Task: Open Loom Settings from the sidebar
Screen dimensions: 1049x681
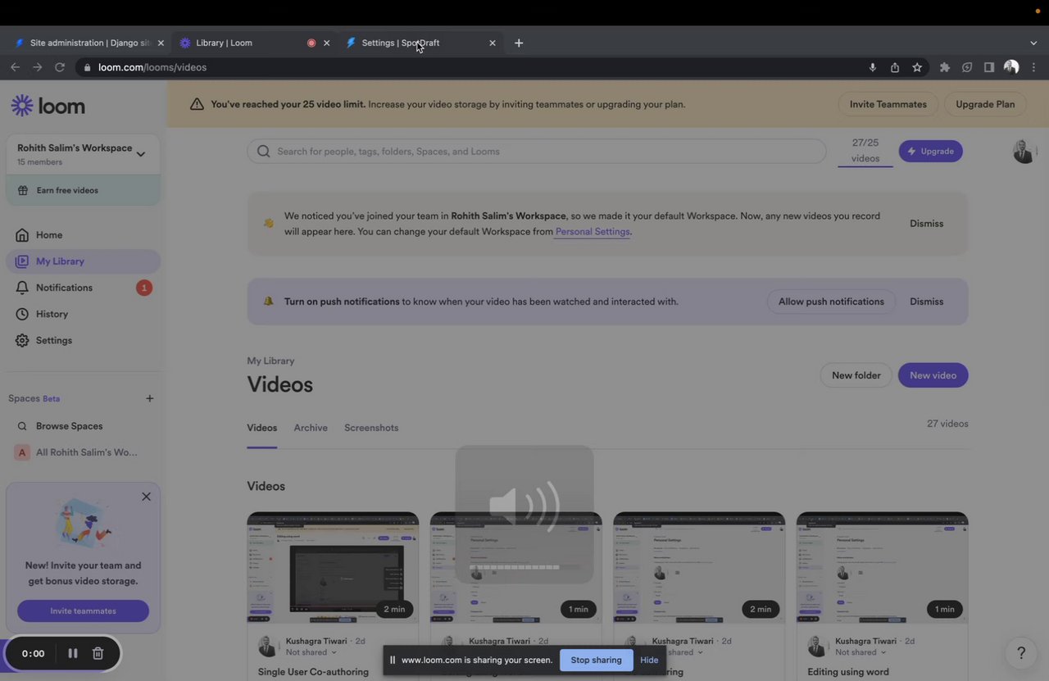Action: click(83, 340)
